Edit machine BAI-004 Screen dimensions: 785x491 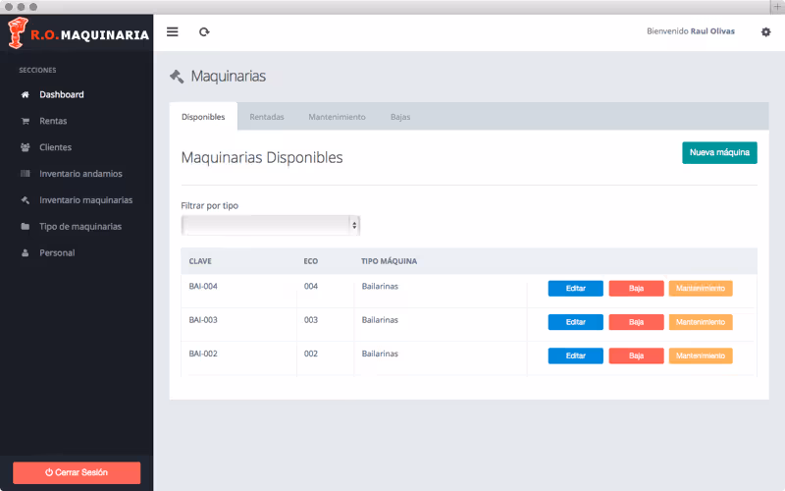575,289
